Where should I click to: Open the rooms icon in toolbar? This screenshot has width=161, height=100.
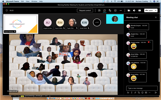click(x=115, y=10)
